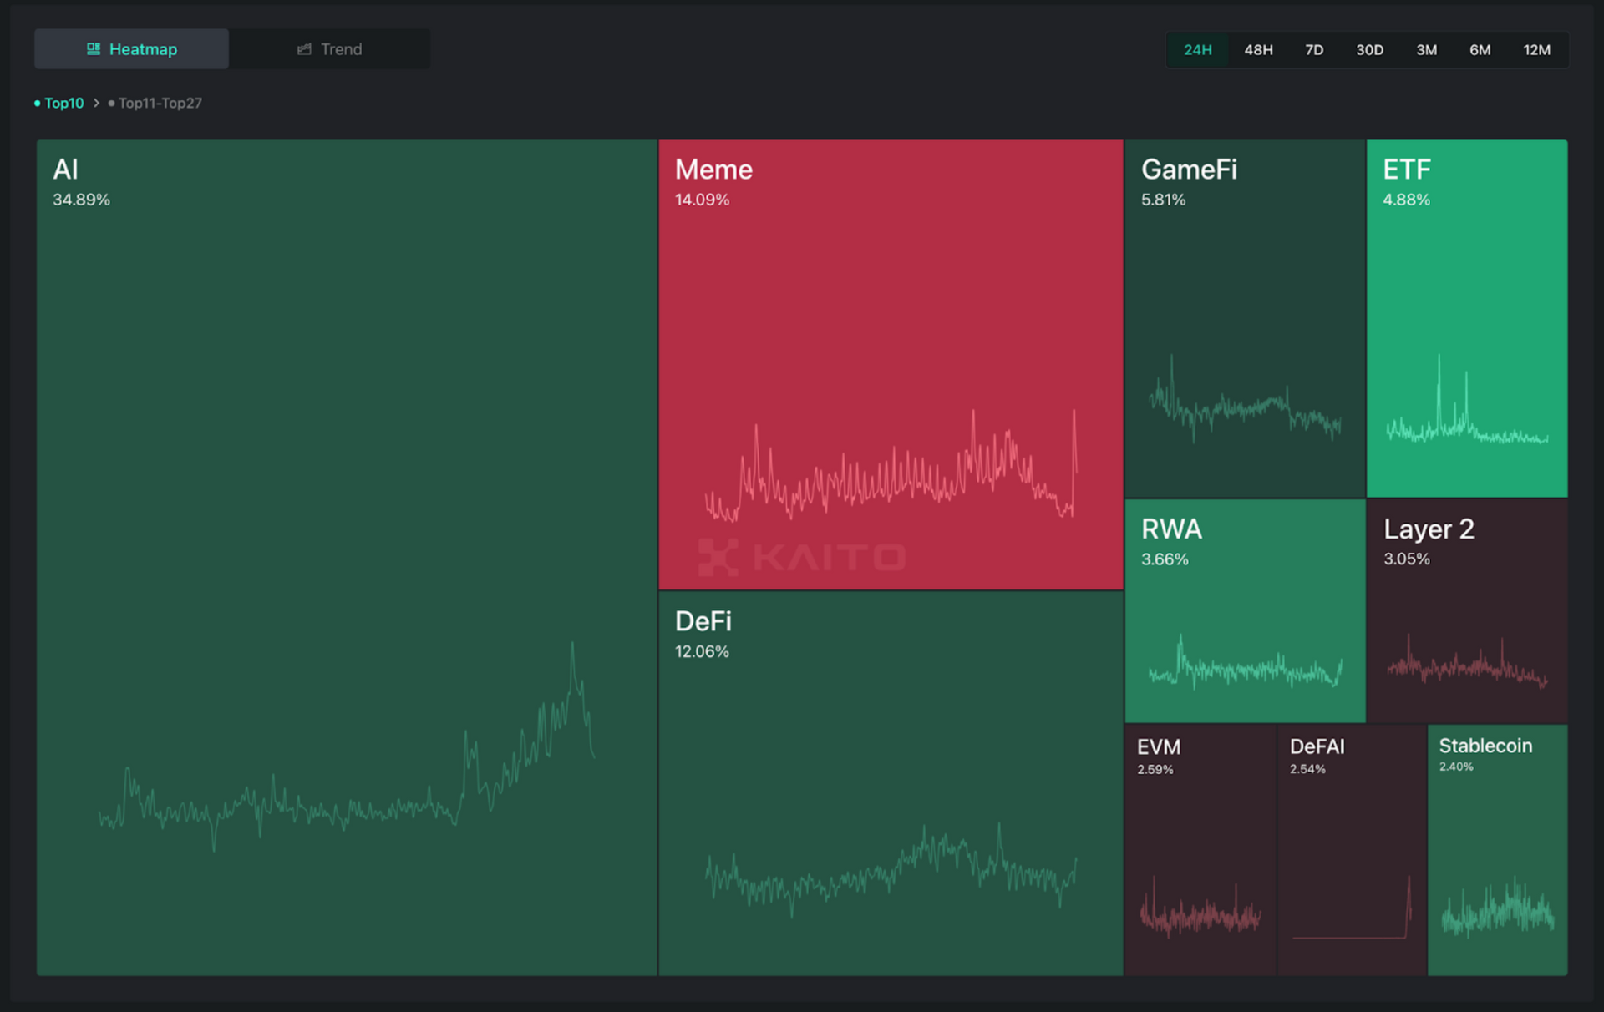The width and height of the screenshot is (1604, 1012).
Task: Open the GameFi sector tile
Action: tap(1245, 318)
